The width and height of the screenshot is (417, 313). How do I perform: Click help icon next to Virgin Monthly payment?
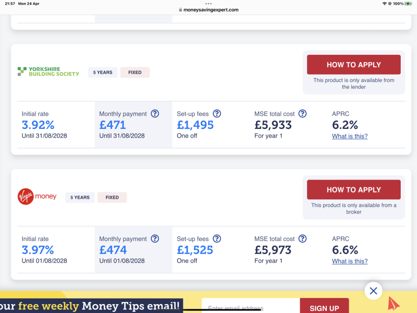click(155, 239)
